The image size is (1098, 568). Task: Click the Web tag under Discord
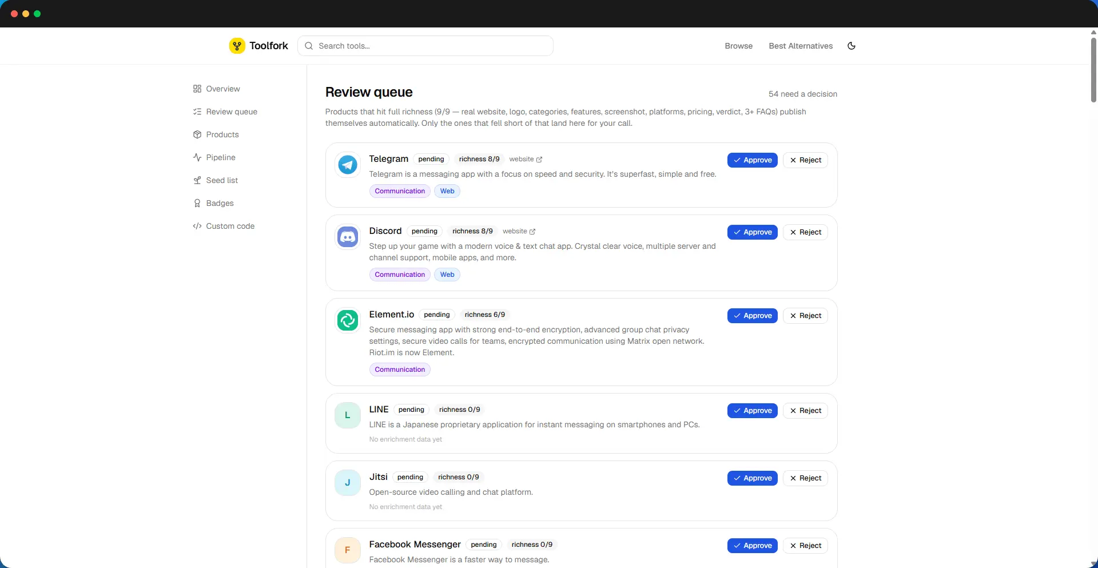pyautogui.click(x=447, y=275)
